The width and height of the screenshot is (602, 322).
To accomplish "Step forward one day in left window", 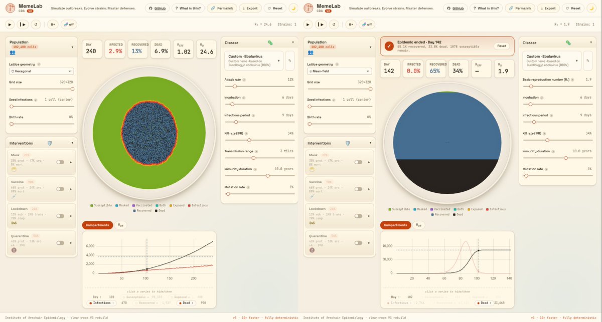I will tap(23, 24).
